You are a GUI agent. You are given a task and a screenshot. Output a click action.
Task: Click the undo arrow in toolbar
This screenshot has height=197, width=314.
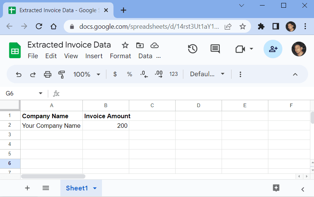(19, 74)
